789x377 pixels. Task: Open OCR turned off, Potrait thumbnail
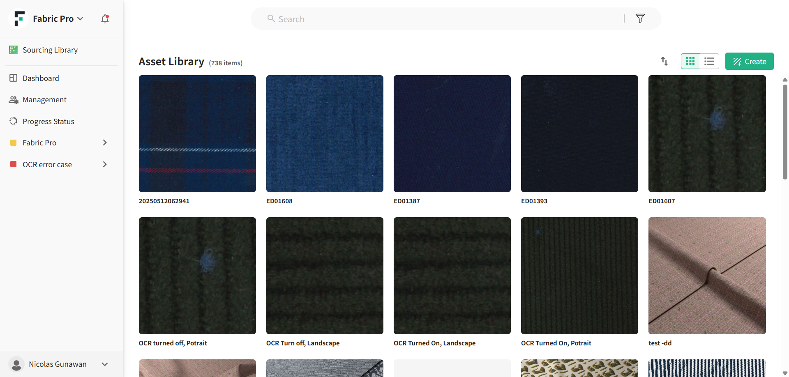click(197, 276)
